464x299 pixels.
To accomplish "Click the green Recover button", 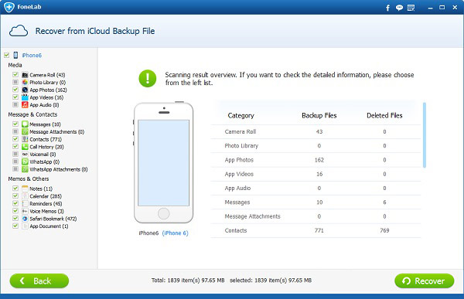I will tap(425, 280).
